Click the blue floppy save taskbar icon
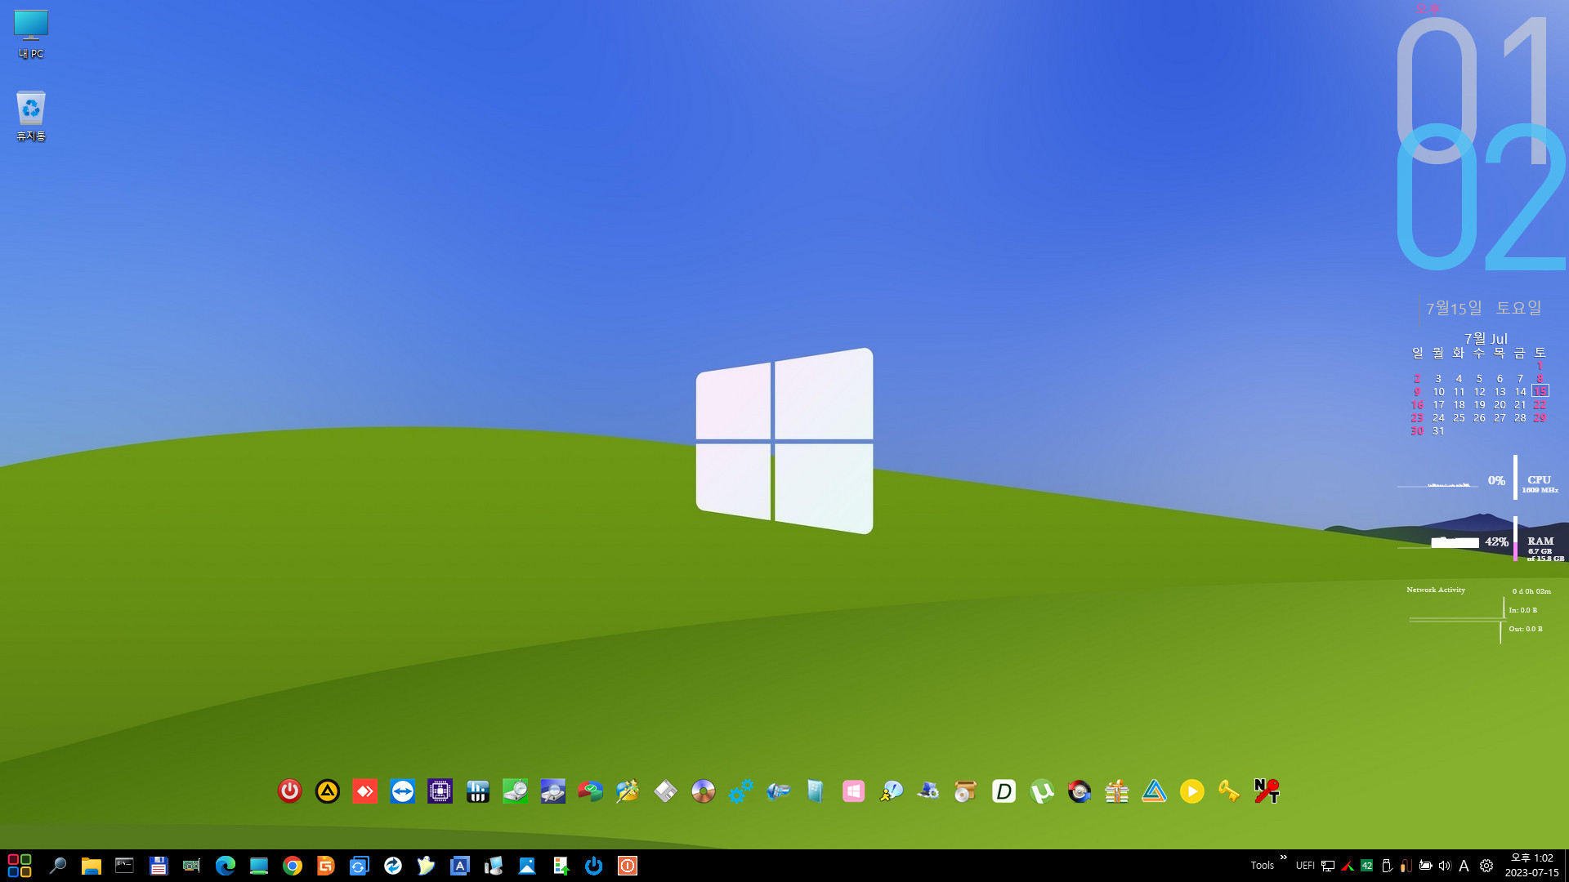This screenshot has height=882, width=1569. 159,866
